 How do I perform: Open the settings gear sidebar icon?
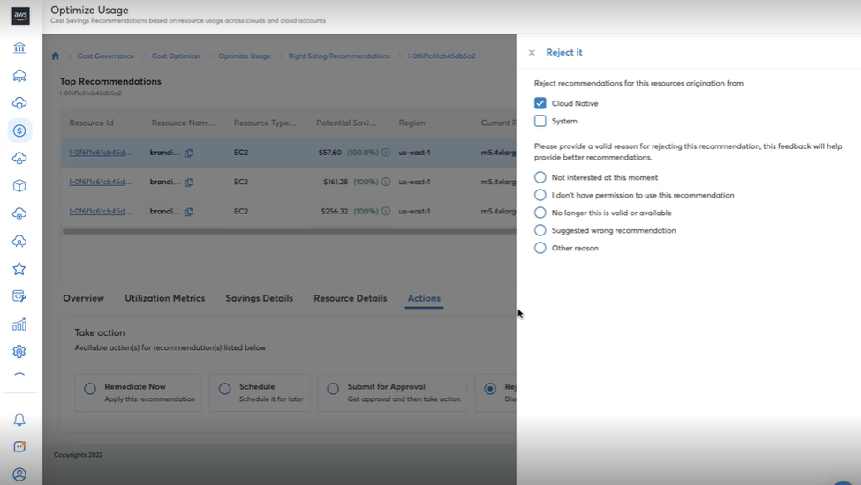point(19,351)
